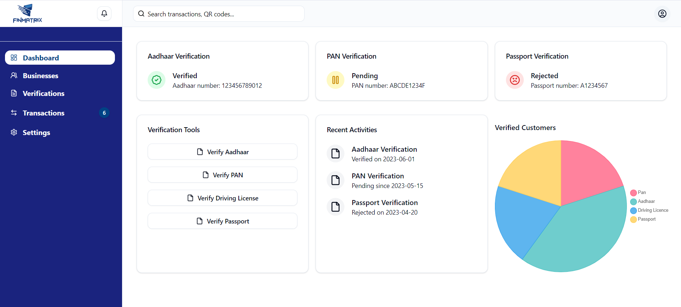This screenshot has height=307, width=681.
Task: Click the Settings gear icon
Action: (x=14, y=132)
